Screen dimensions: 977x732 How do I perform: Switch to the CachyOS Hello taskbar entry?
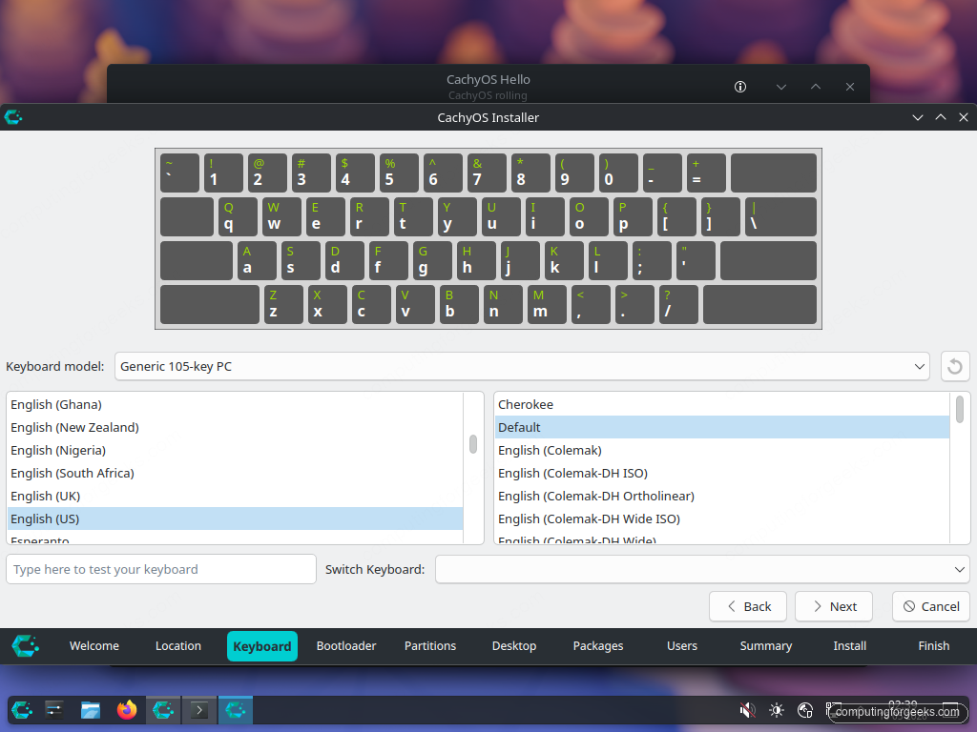[x=163, y=709]
